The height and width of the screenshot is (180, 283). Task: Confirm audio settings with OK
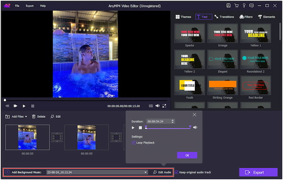(x=187, y=155)
